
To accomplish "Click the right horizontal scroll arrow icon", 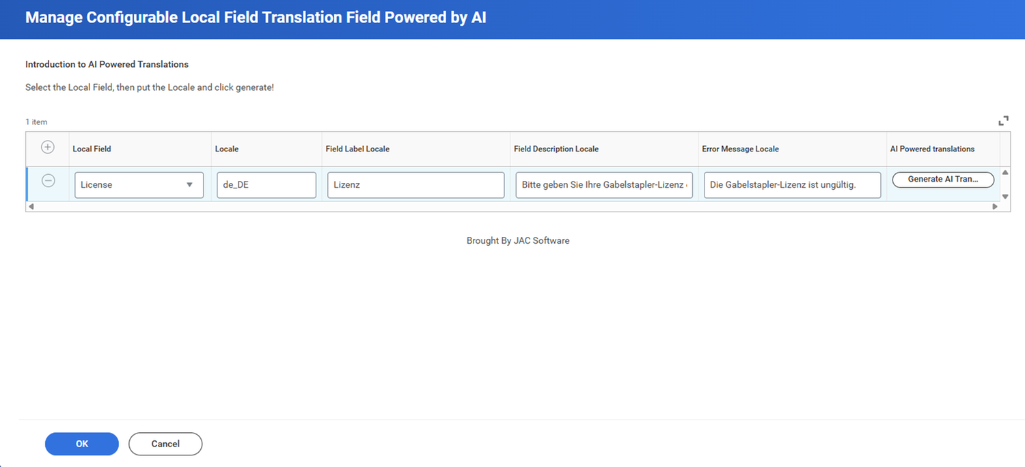I will (996, 206).
